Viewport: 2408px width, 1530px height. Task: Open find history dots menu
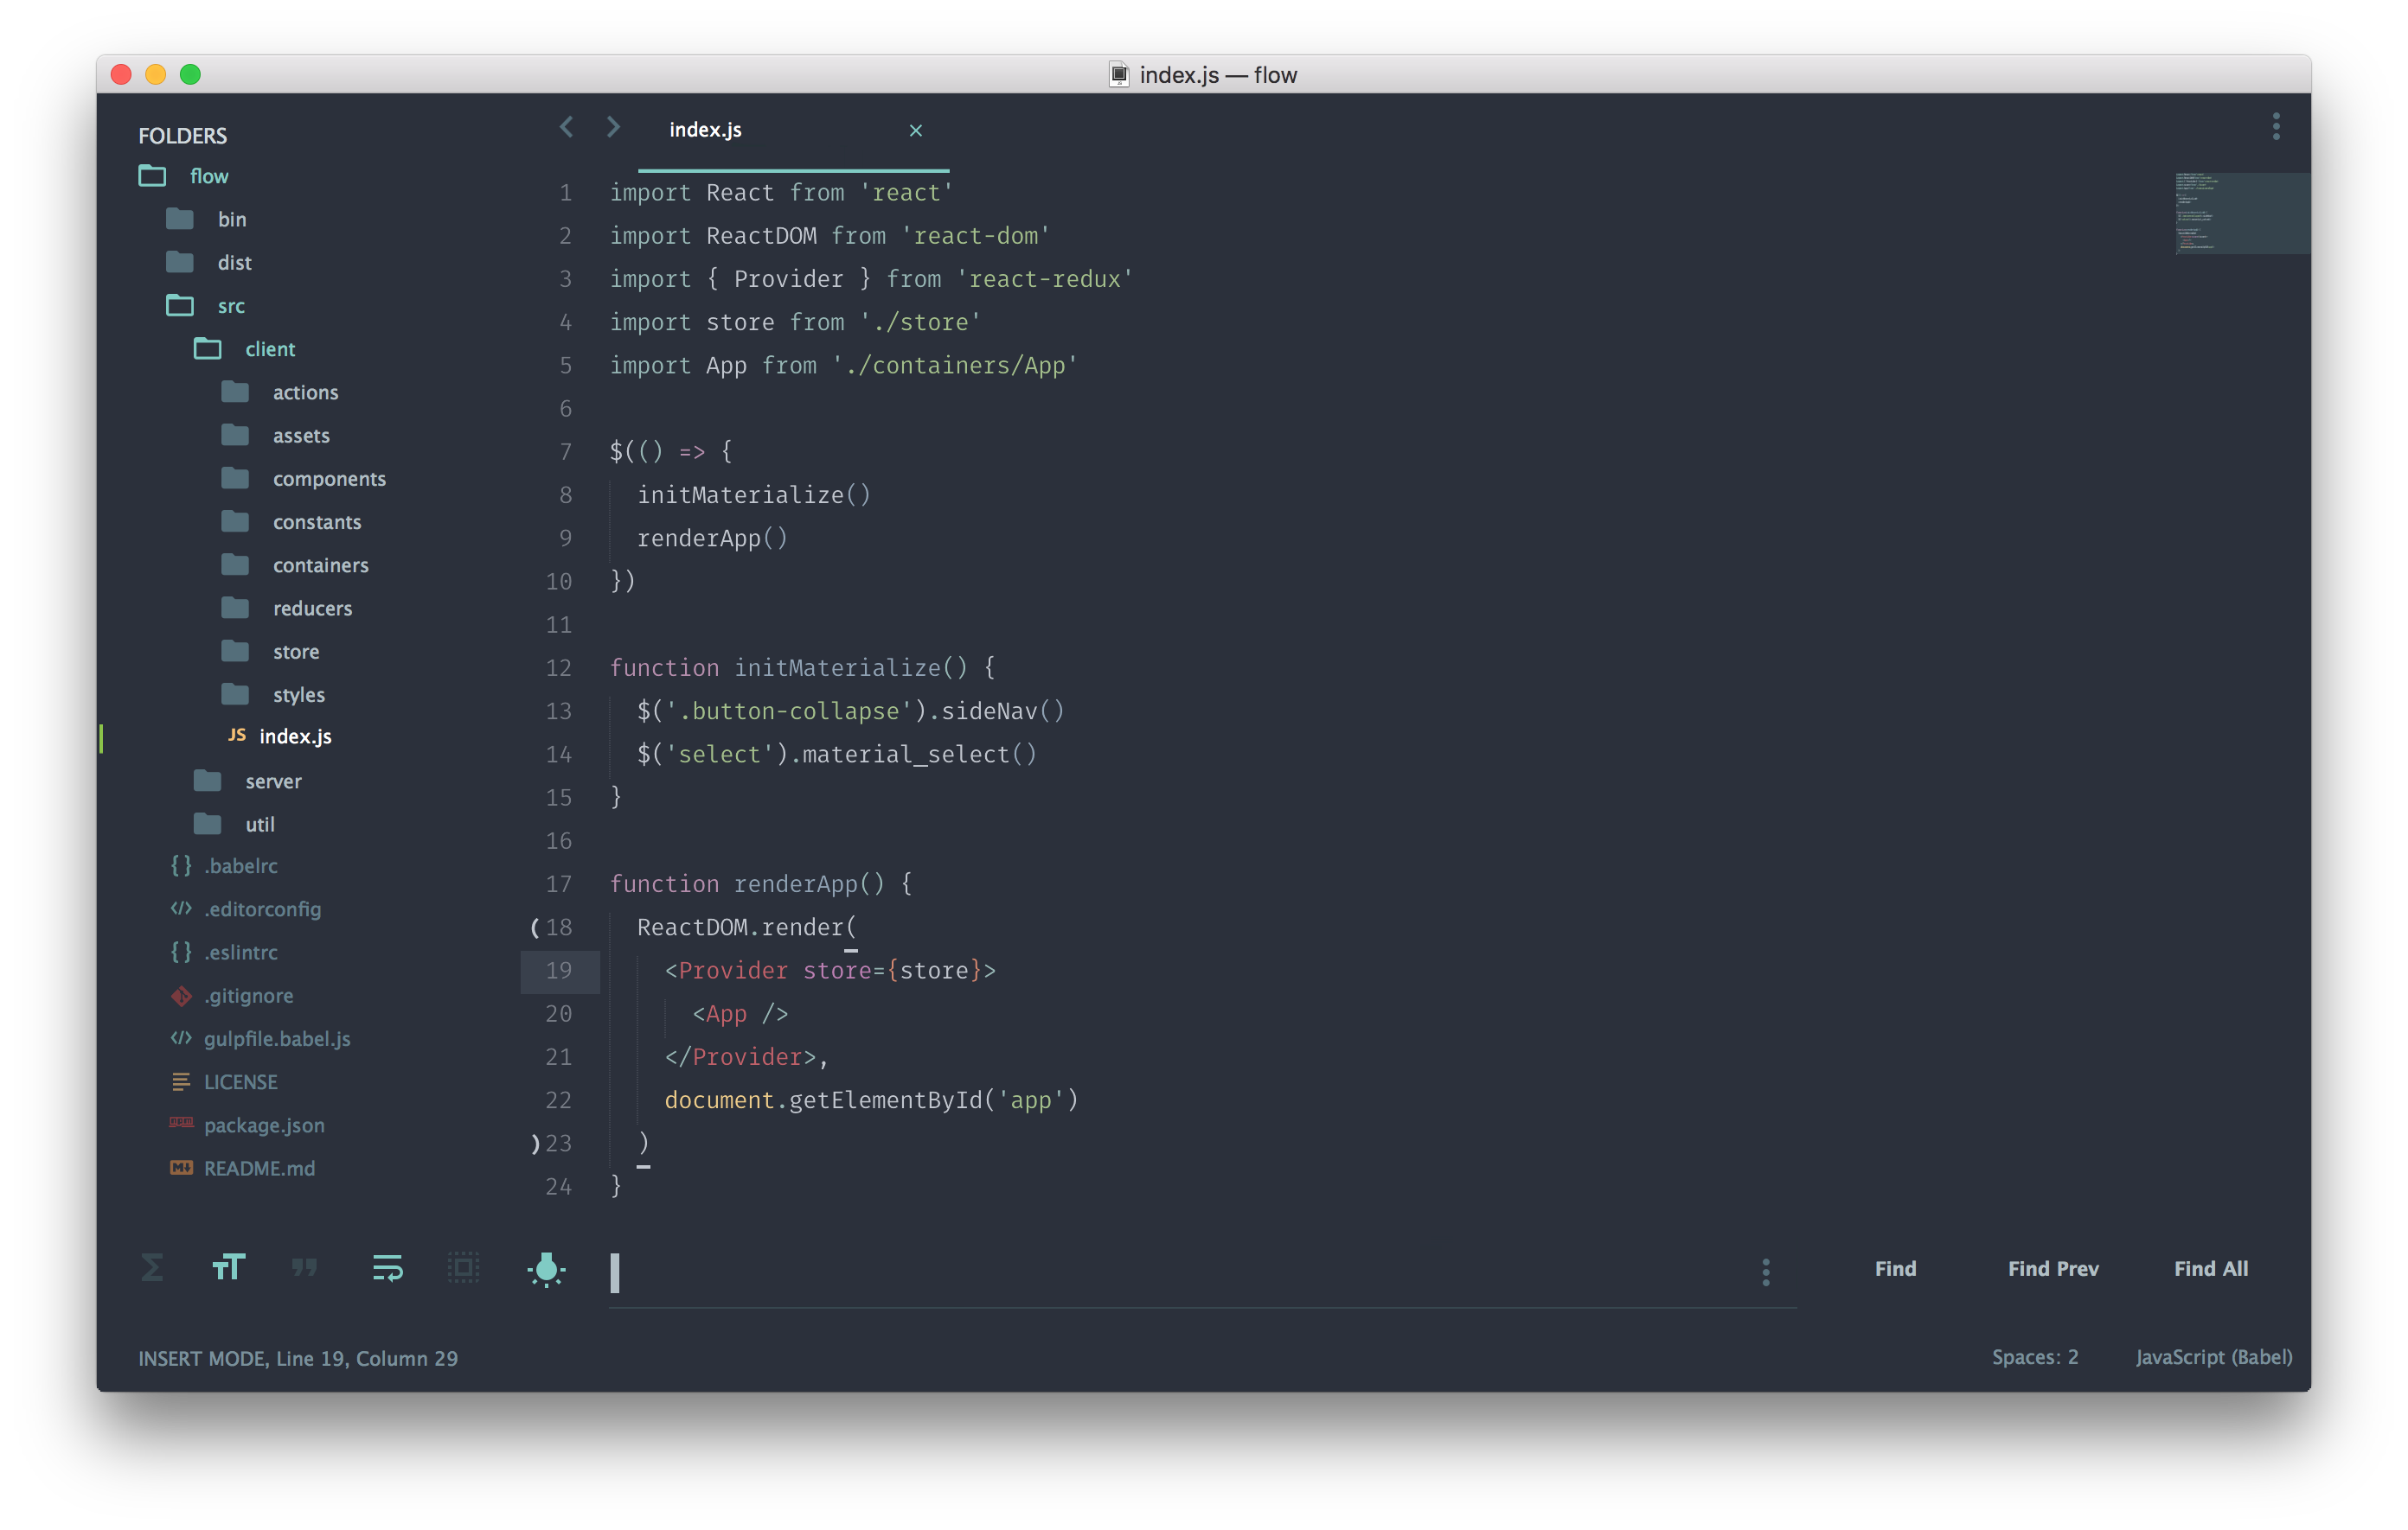click(x=1765, y=1272)
